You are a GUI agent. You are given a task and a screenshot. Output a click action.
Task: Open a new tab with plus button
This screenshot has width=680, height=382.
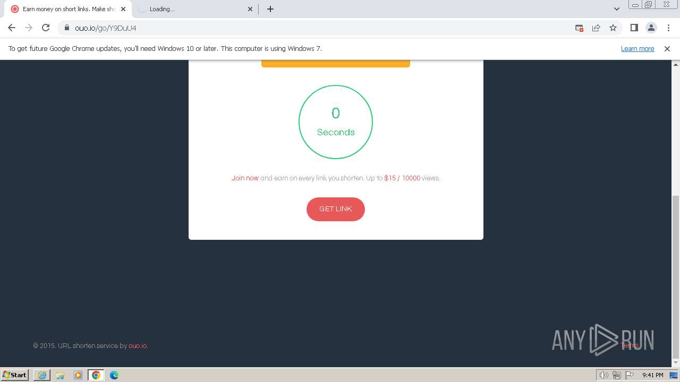point(270,9)
